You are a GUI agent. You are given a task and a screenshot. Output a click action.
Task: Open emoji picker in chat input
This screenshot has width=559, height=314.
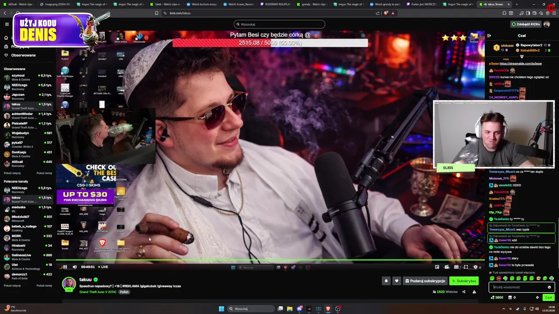pyautogui.click(x=549, y=287)
